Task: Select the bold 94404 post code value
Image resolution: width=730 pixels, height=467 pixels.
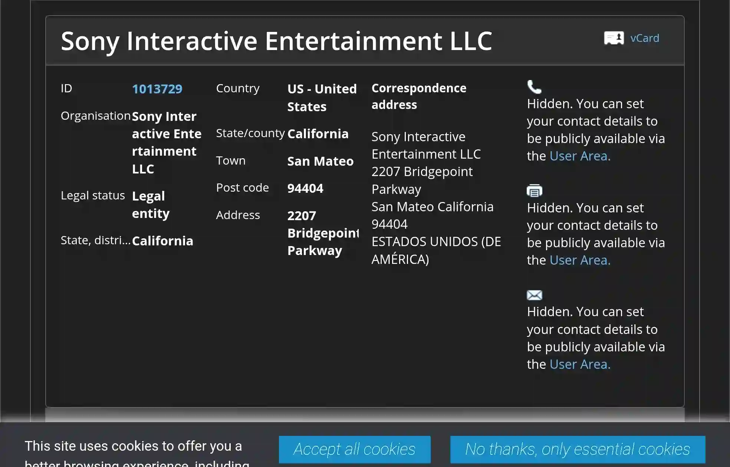Action: 305,188
